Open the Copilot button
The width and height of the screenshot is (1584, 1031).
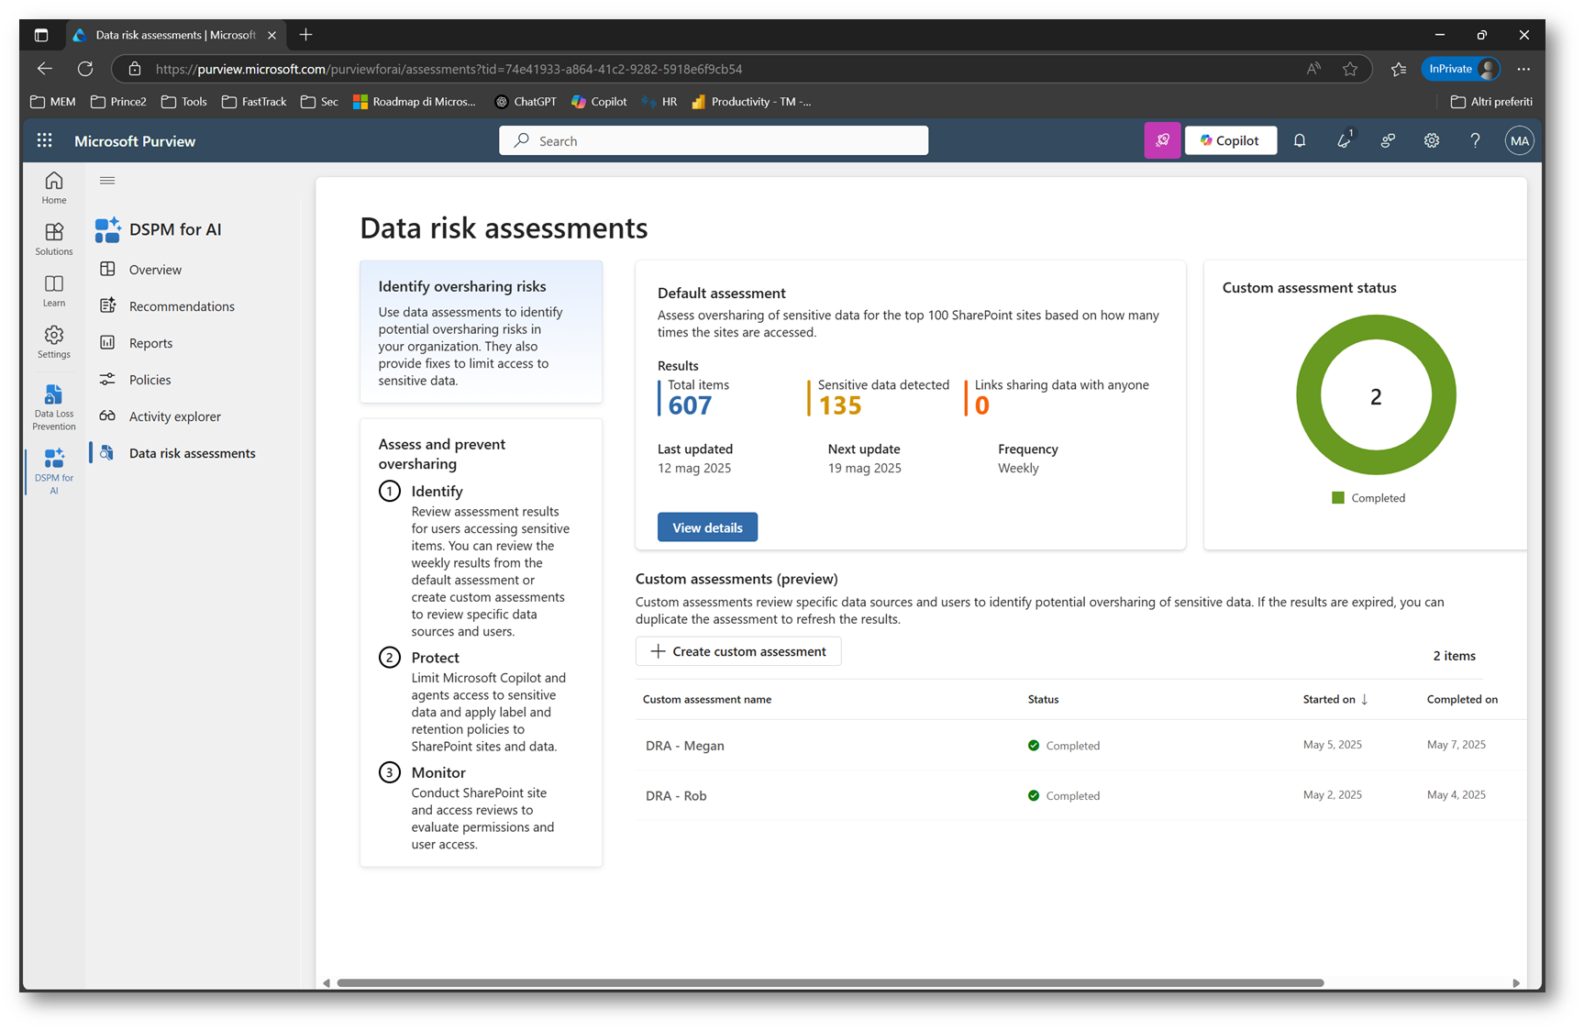pos(1230,140)
